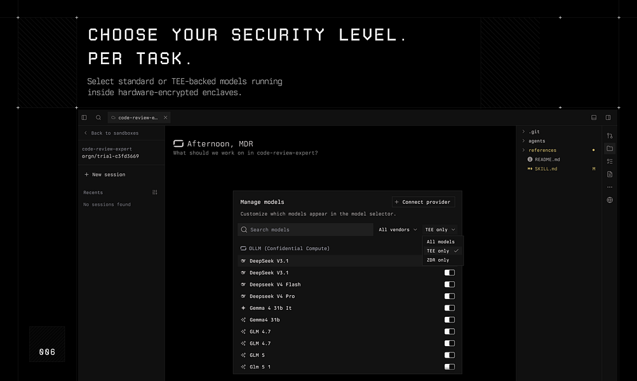
Task: Click the Search models input field
Action: 305,229
